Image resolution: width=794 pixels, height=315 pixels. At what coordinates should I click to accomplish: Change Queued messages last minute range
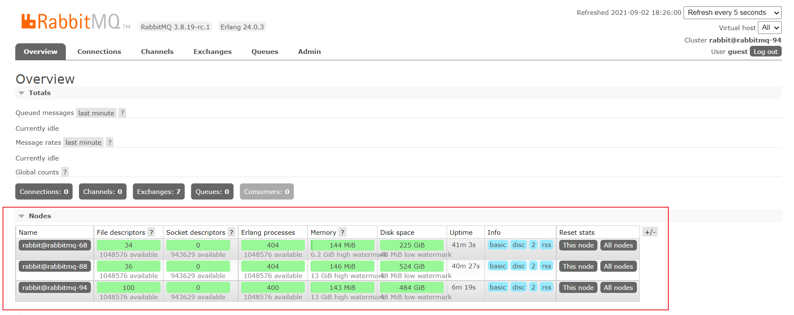coord(96,113)
